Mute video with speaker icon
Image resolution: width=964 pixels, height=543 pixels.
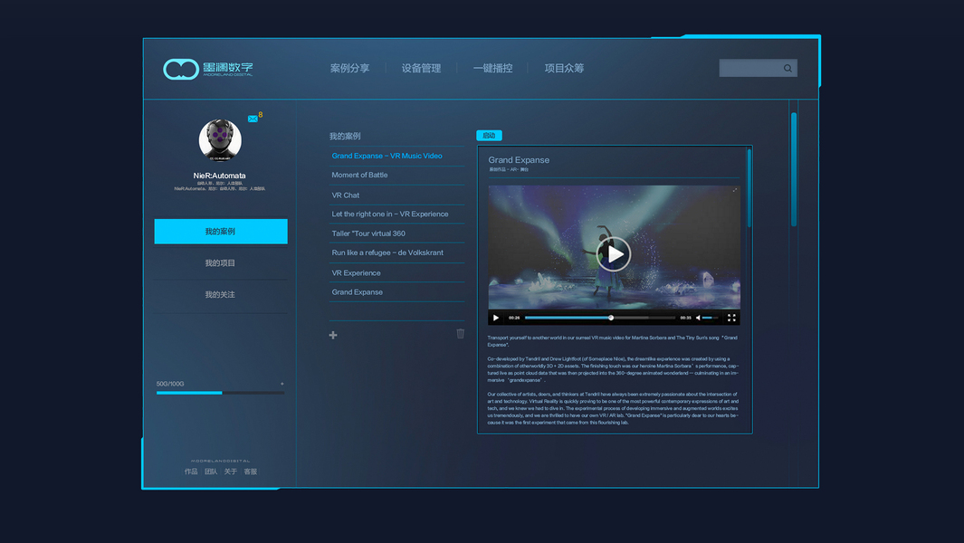coord(698,318)
